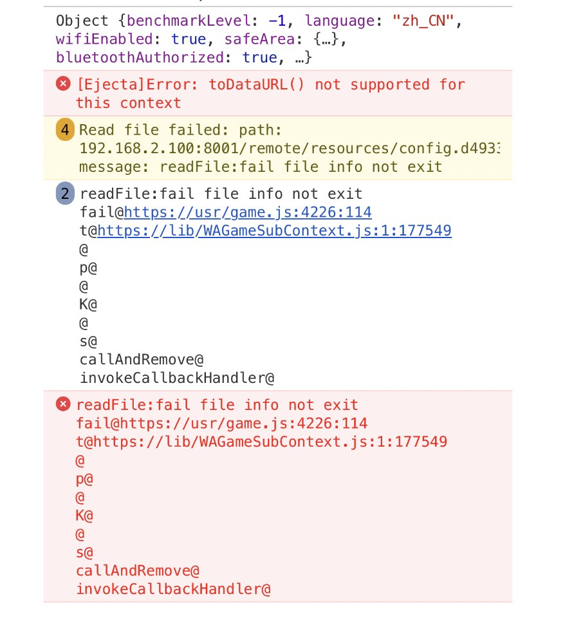This screenshot has width=565, height=641.
Task: Click the yellow repeat-count badge showing 4
Action: point(64,129)
